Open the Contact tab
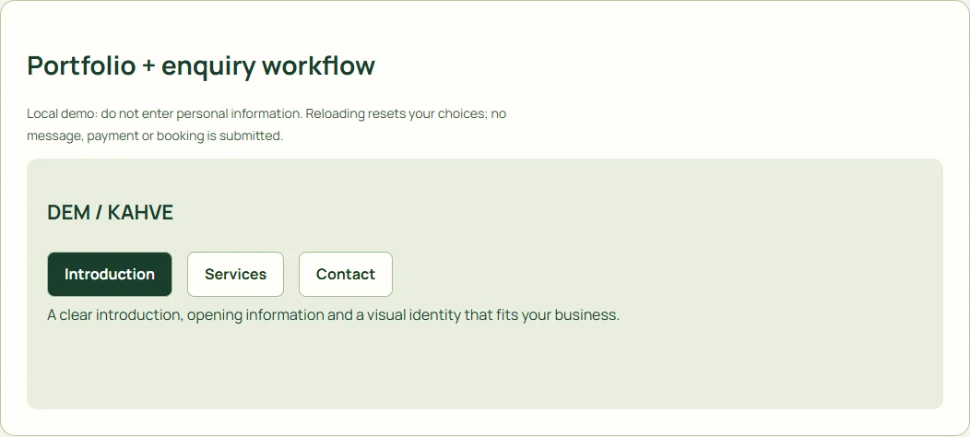The width and height of the screenshot is (970, 437). 346,274
